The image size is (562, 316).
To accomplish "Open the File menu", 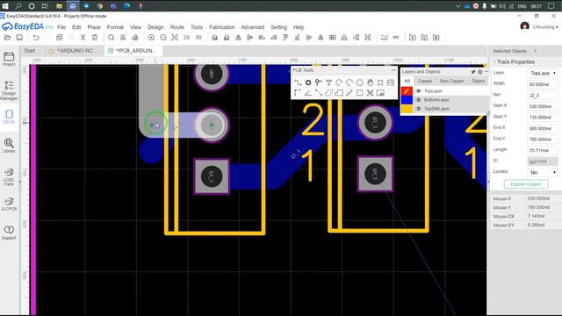I will (61, 27).
